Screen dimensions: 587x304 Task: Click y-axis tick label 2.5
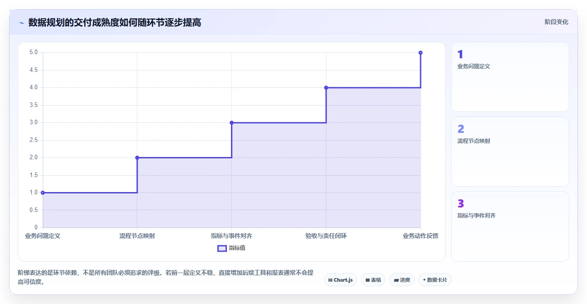pyautogui.click(x=34, y=140)
